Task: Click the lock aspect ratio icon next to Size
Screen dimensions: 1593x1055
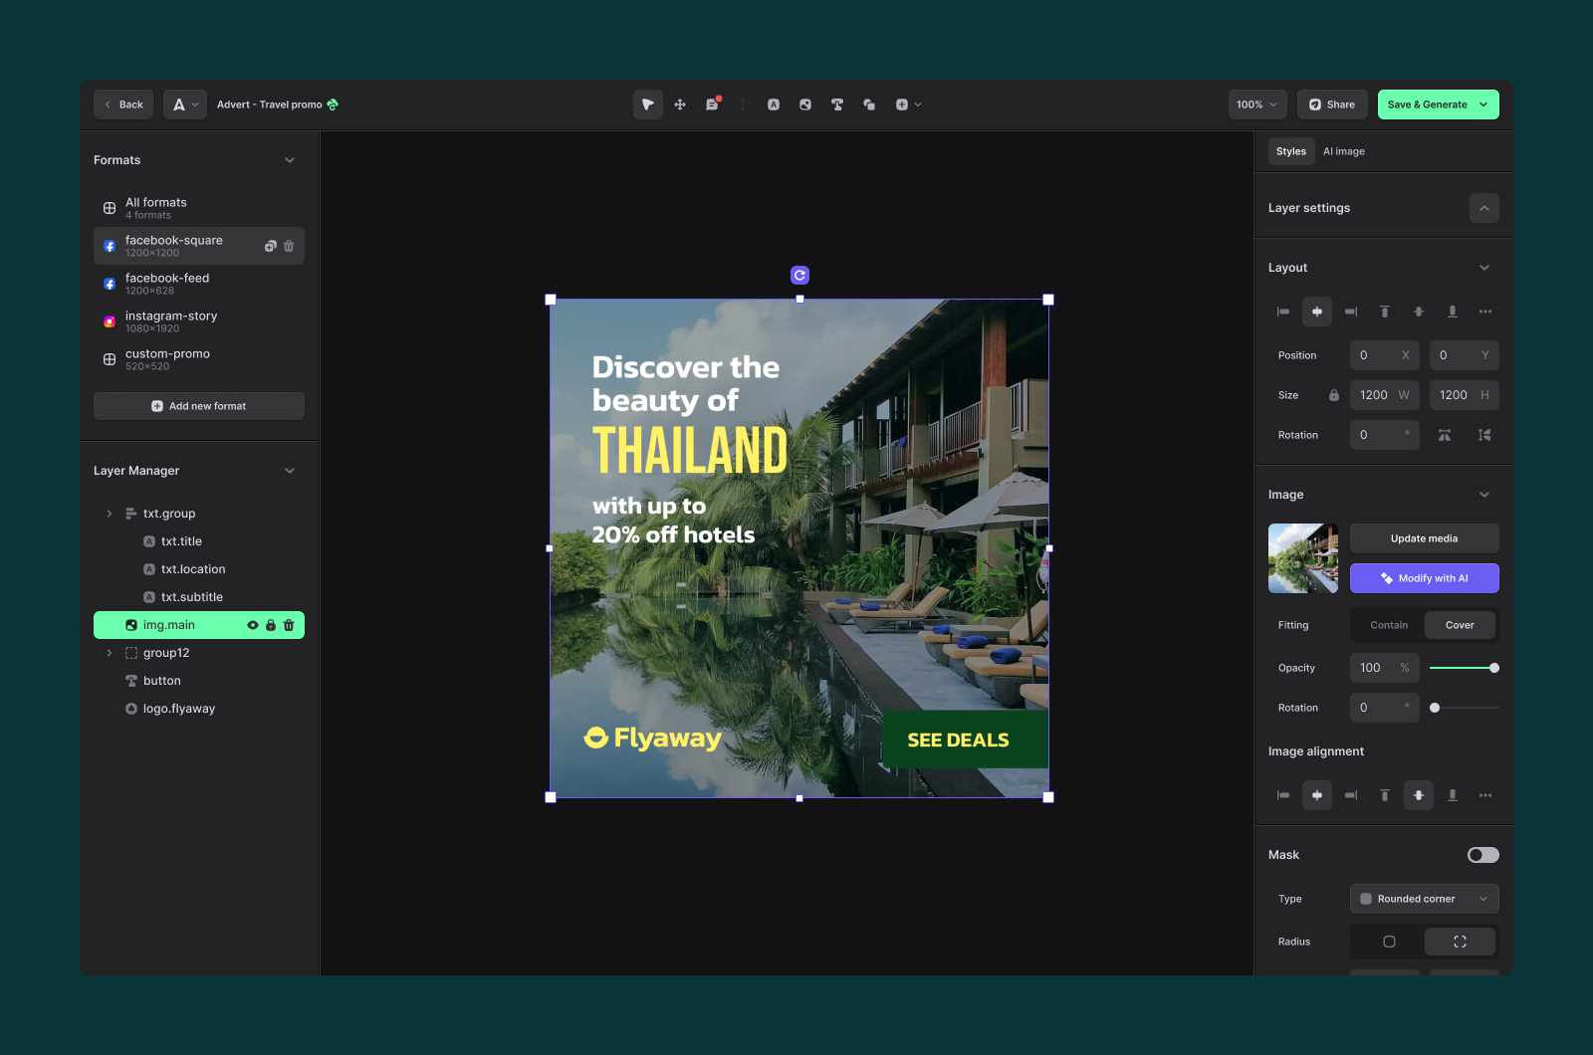Action: click(1334, 395)
